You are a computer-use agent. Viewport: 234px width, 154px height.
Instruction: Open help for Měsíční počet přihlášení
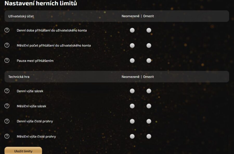[7, 45]
